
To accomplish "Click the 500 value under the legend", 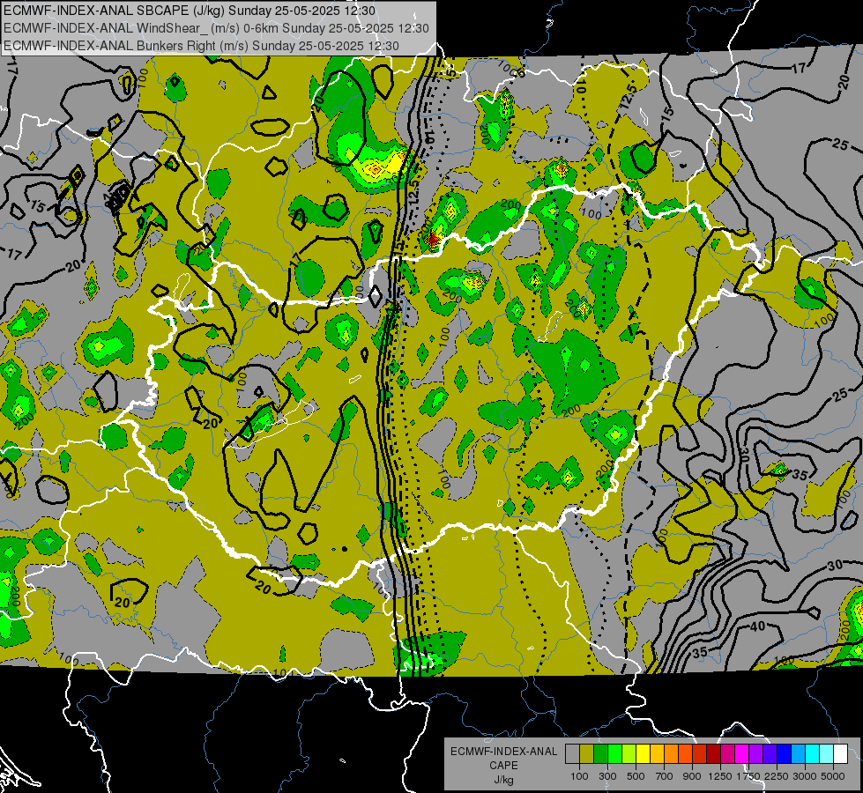I will pyautogui.click(x=636, y=776).
